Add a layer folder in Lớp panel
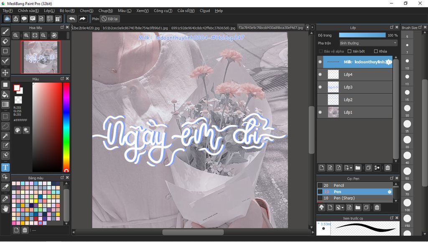This screenshot has width=428, height=242. [358, 167]
